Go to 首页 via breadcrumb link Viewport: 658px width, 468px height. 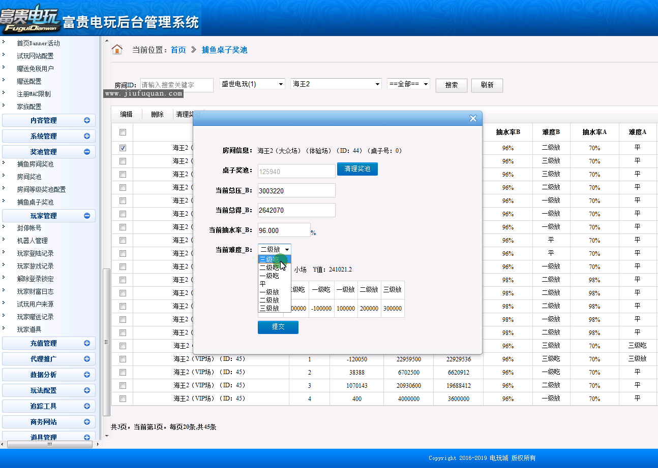point(178,50)
